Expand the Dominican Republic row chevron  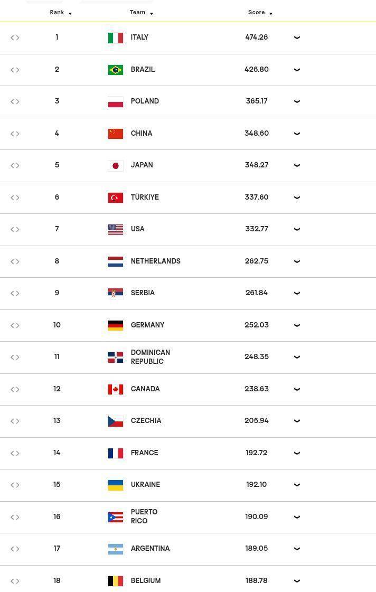click(x=297, y=357)
